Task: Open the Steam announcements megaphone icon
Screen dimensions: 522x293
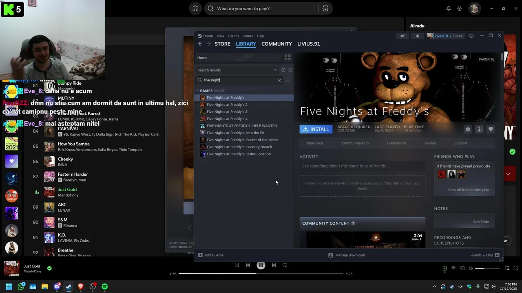Action: point(402,36)
